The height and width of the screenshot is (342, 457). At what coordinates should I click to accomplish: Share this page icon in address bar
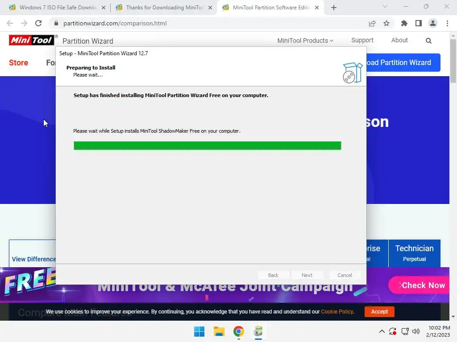[372, 23]
